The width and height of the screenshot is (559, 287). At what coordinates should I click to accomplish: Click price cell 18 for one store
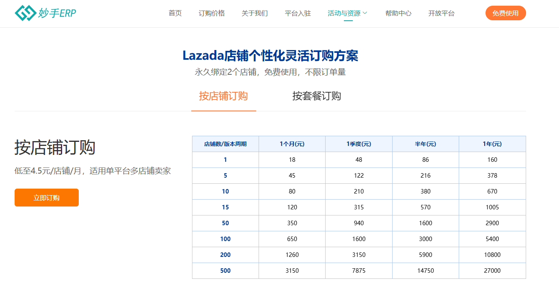coord(292,160)
